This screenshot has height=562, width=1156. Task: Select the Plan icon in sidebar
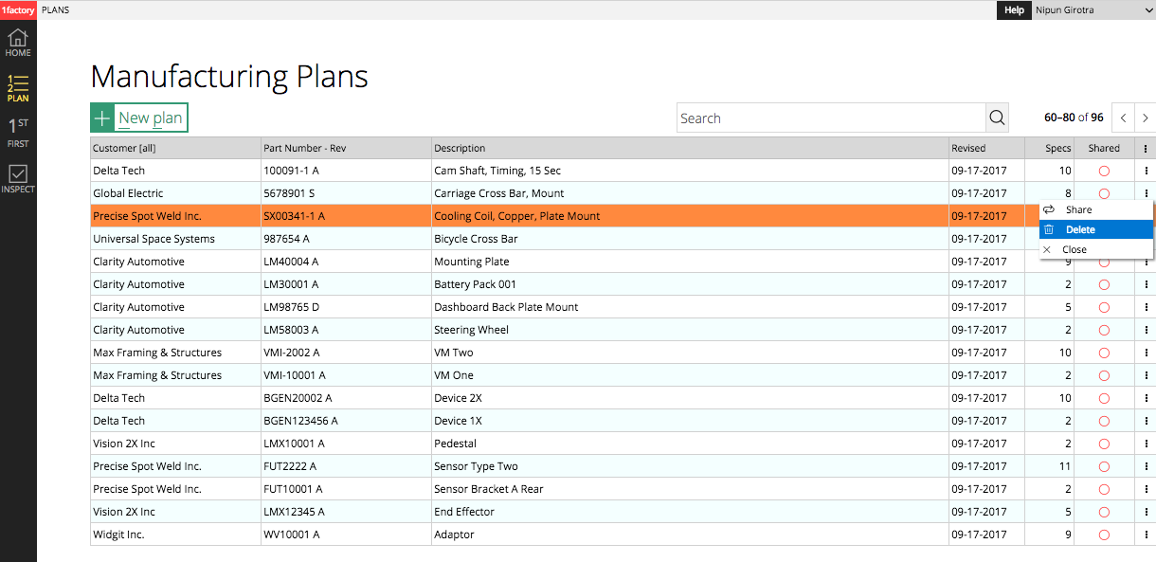click(18, 88)
